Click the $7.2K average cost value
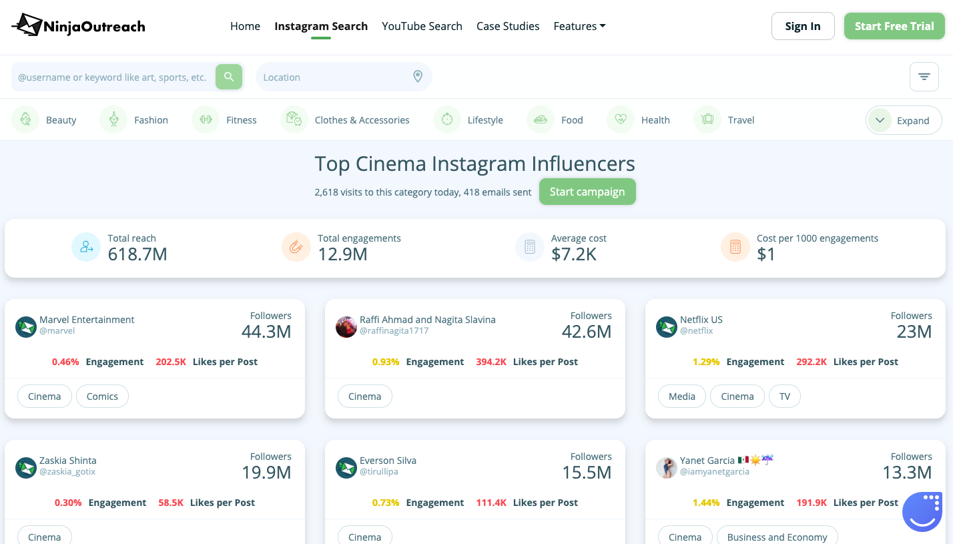 [574, 254]
